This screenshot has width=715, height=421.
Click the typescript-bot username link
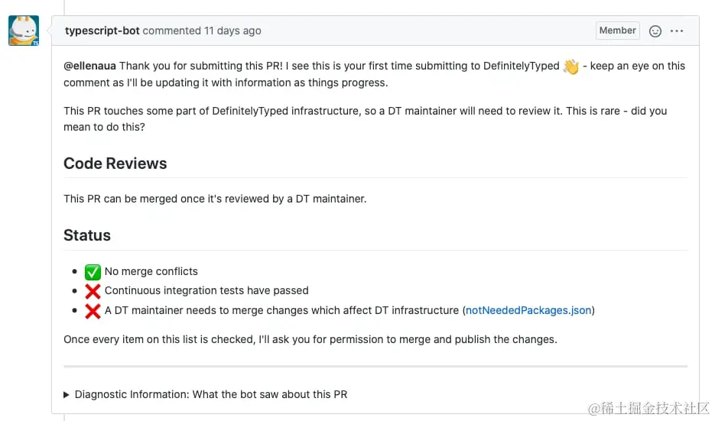pos(102,31)
